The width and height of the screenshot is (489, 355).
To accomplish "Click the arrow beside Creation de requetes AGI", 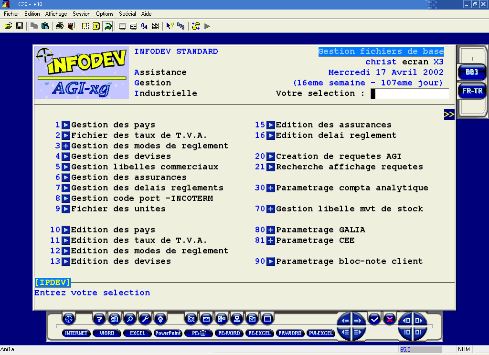I will point(271,157).
